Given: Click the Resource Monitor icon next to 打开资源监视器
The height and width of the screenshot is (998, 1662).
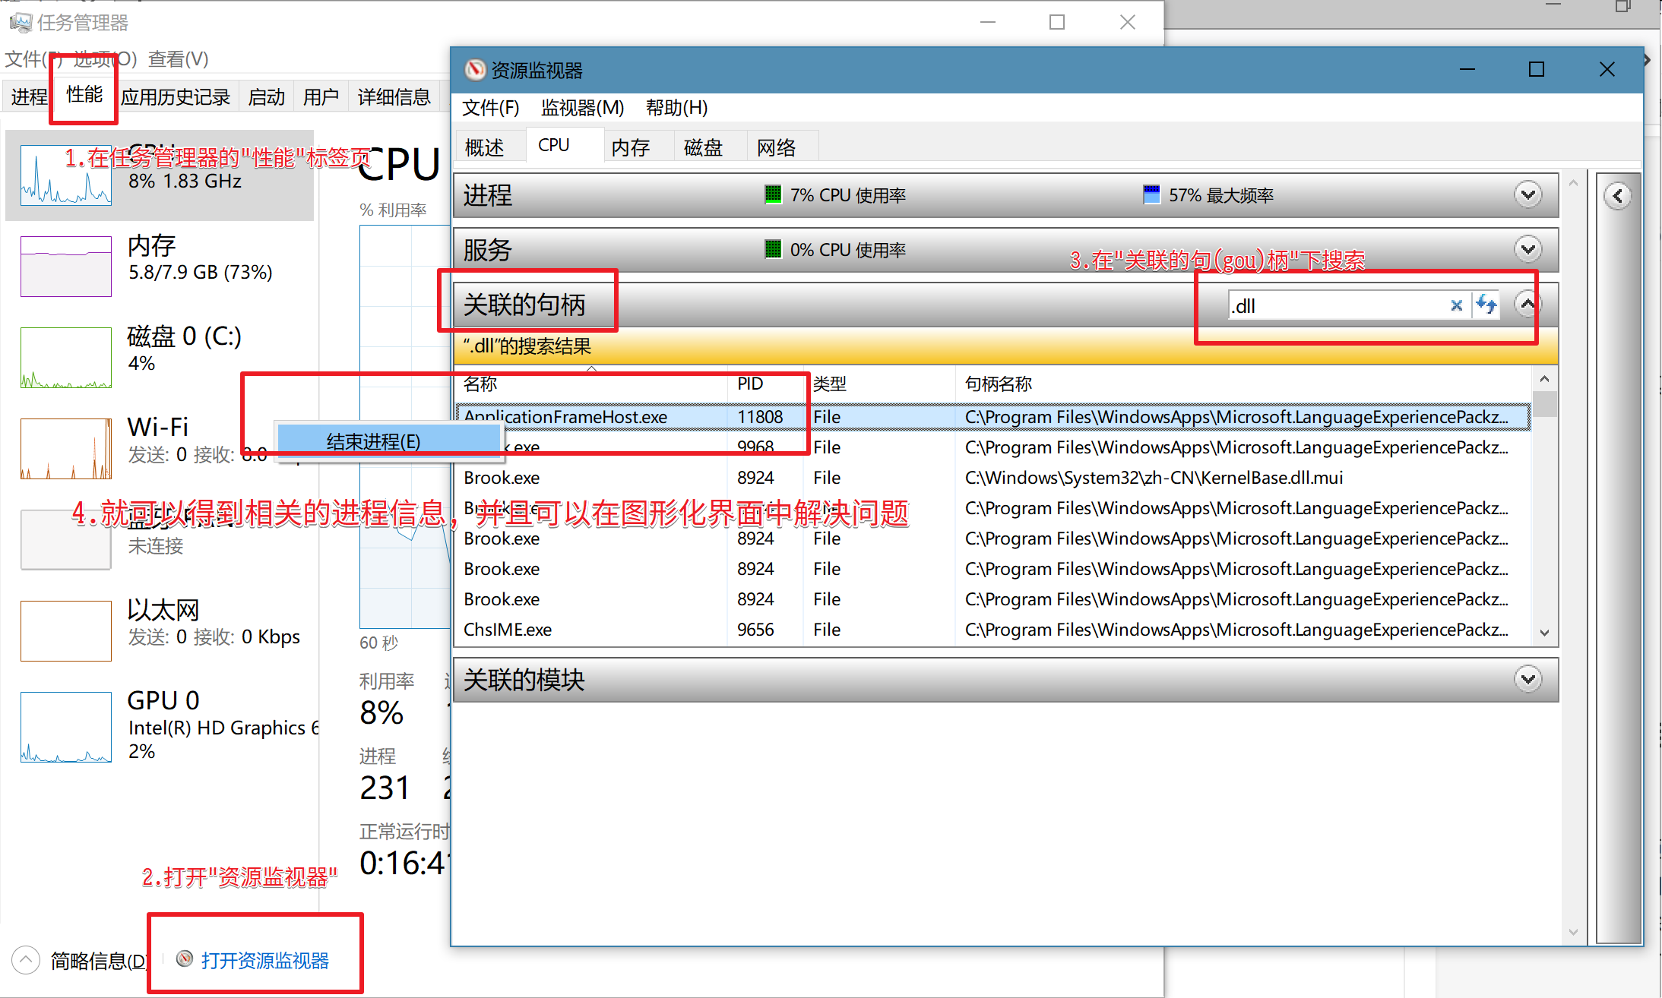Looking at the screenshot, I should [x=185, y=959].
